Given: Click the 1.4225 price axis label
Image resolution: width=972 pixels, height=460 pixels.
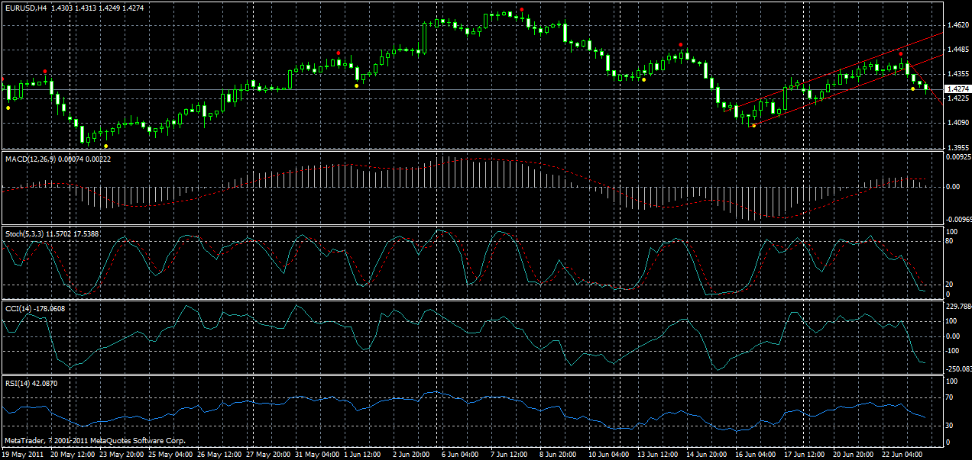Looking at the screenshot, I should click(x=957, y=98).
